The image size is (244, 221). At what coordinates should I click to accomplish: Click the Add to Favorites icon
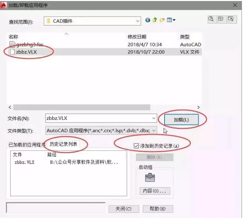pos(232,19)
